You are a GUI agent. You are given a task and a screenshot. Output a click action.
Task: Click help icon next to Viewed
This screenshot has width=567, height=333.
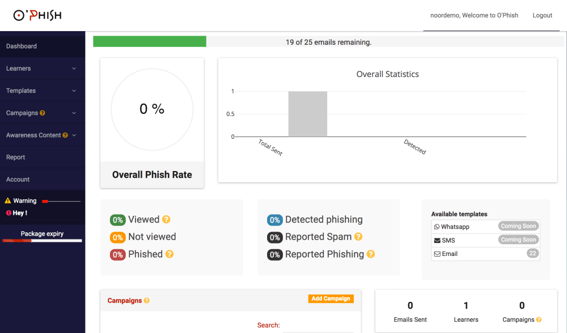pyautogui.click(x=166, y=220)
